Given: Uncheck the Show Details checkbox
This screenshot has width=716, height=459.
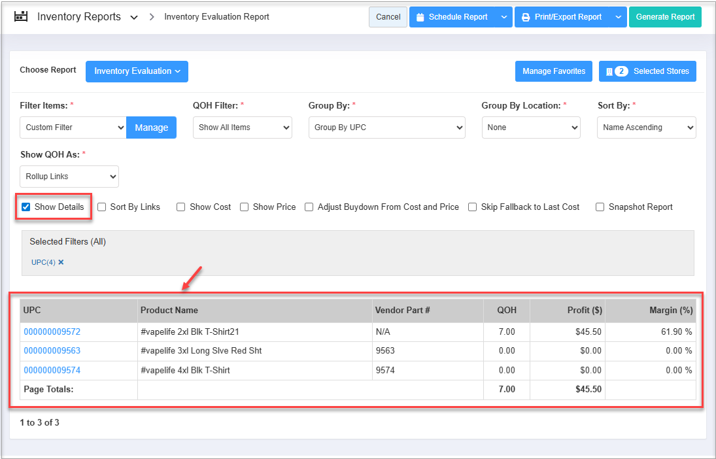Looking at the screenshot, I should point(26,207).
